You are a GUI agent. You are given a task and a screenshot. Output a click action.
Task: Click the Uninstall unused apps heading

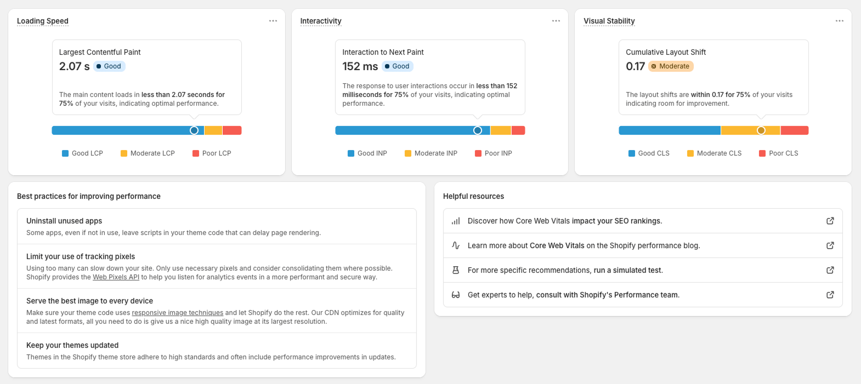[x=64, y=221]
